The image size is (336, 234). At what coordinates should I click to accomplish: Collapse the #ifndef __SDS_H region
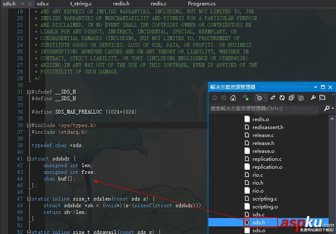pyautogui.click(x=29, y=92)
